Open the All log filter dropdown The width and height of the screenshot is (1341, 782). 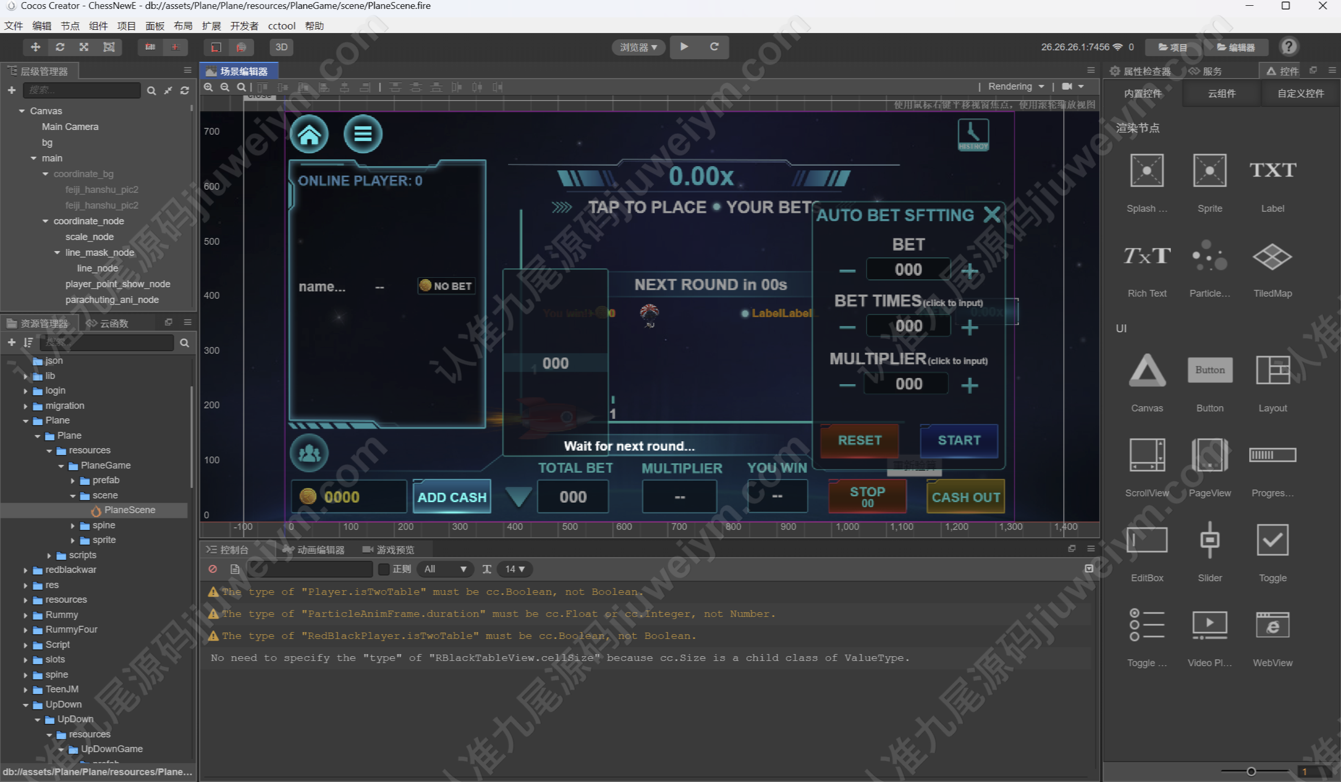click(445, 569)
